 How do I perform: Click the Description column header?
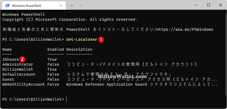79,49
